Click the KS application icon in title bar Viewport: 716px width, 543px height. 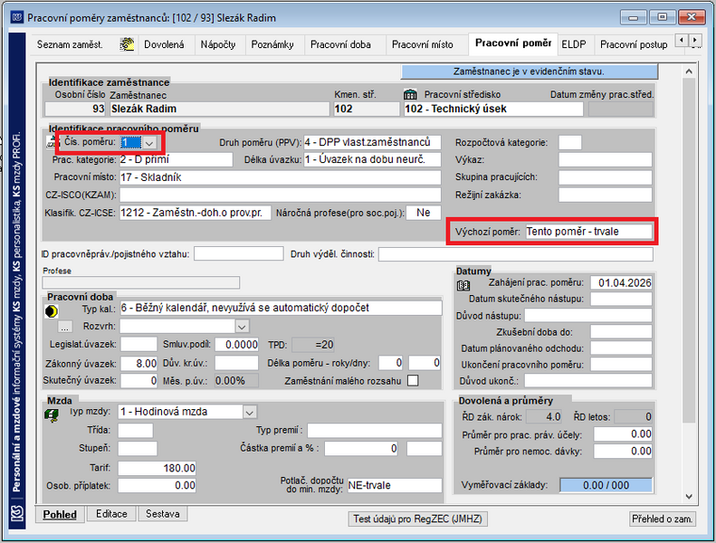[x=17, y=18]
